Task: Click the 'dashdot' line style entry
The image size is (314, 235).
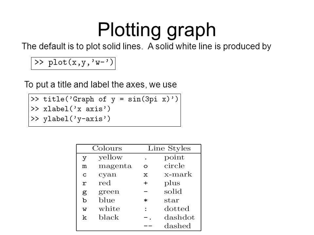Action: pyautogui.click(x=180, y=217)
